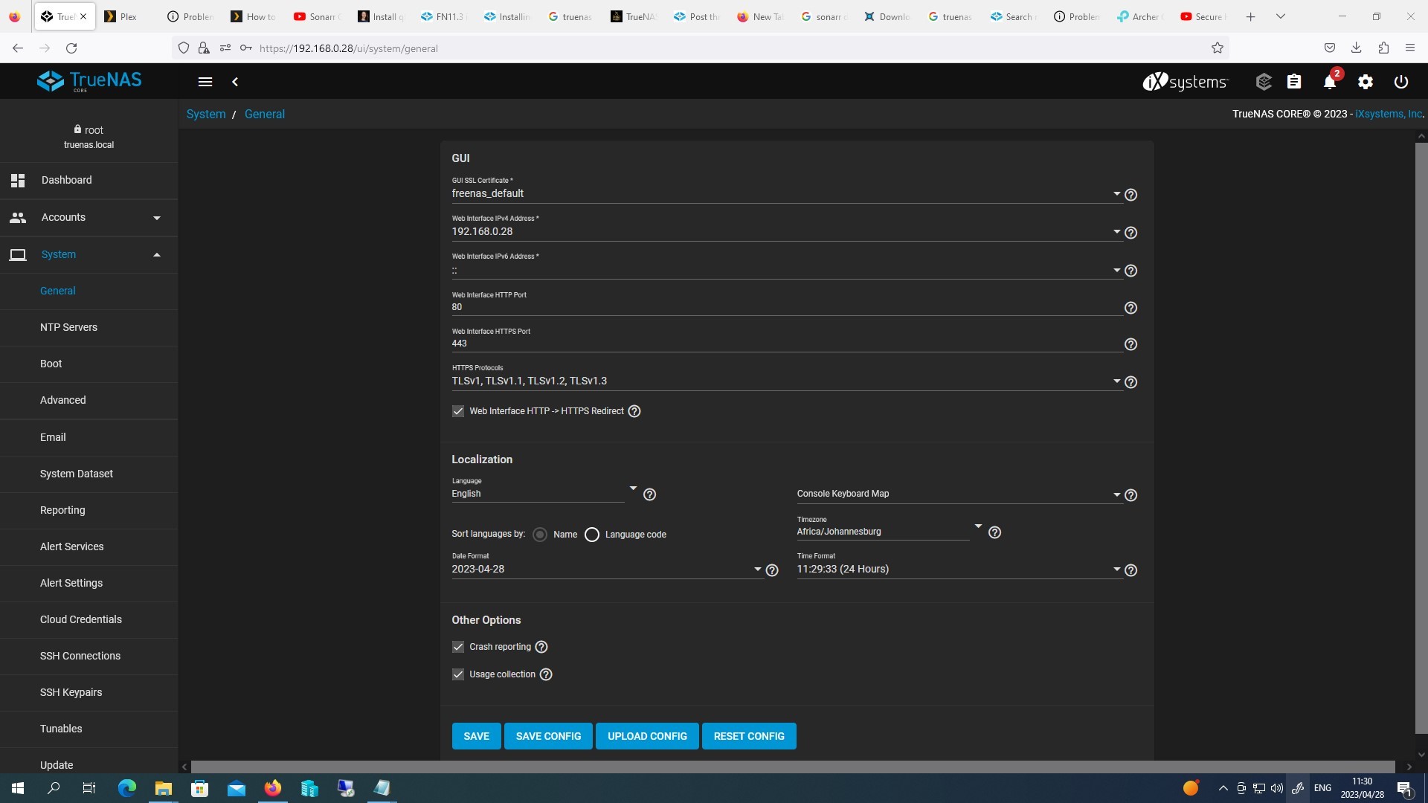Open Boot in the sidebar

(89, 364)
